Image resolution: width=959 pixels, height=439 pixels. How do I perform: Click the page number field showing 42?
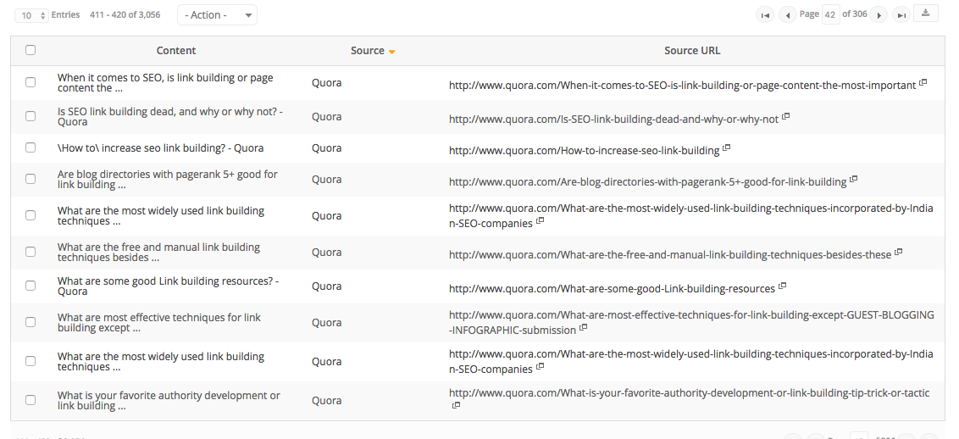[x=830, y=14]
